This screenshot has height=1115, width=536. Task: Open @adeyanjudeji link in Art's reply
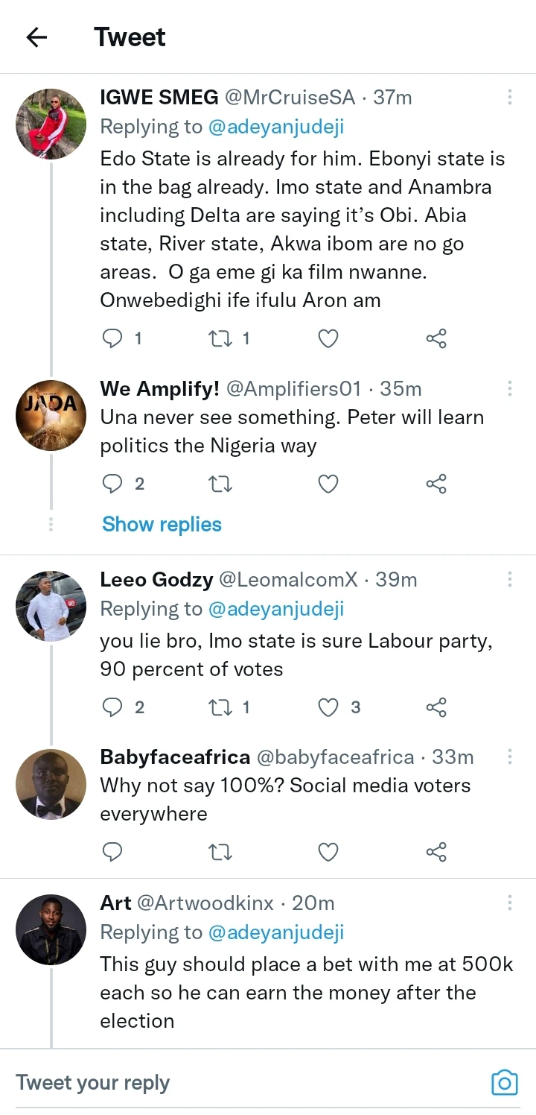(x=275, y=932)
